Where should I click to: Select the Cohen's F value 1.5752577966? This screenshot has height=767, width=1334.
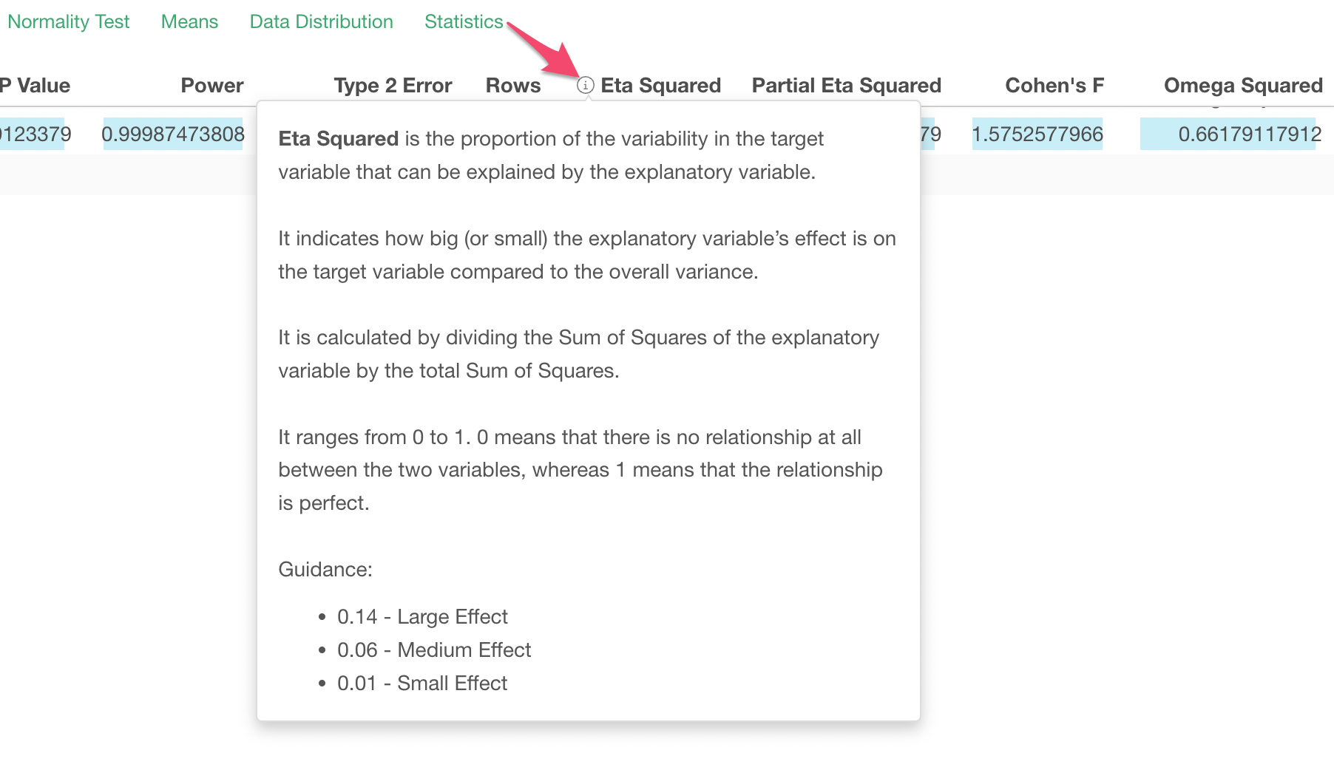1037,134
